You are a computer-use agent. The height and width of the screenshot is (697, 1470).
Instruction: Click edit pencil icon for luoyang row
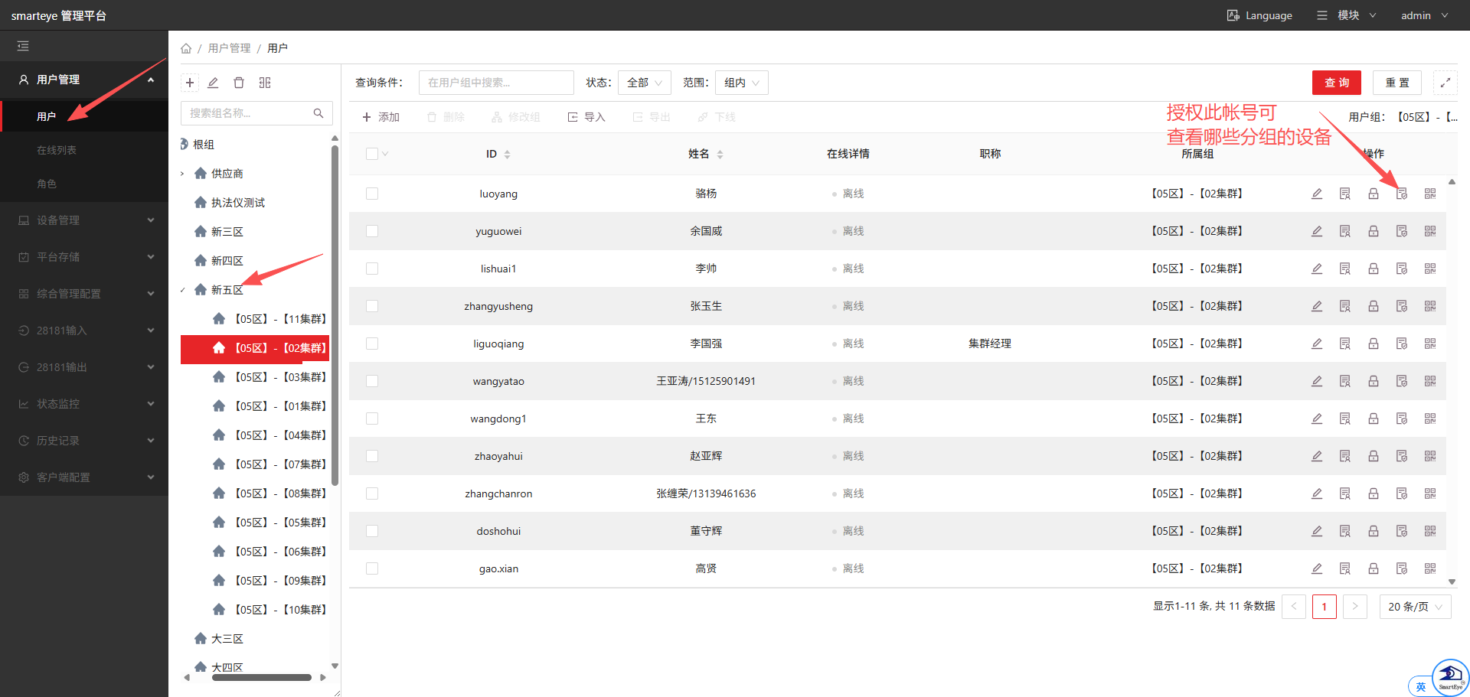pos(1317,194)
